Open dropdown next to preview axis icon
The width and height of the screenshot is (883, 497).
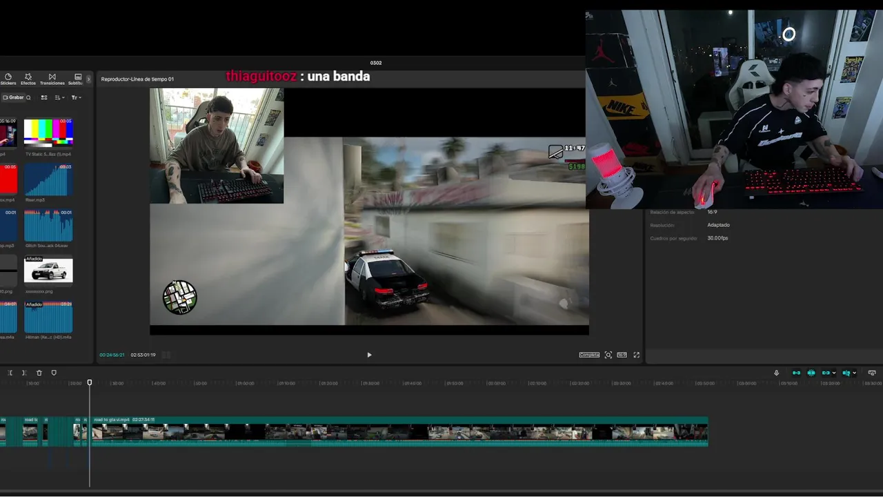855,373
